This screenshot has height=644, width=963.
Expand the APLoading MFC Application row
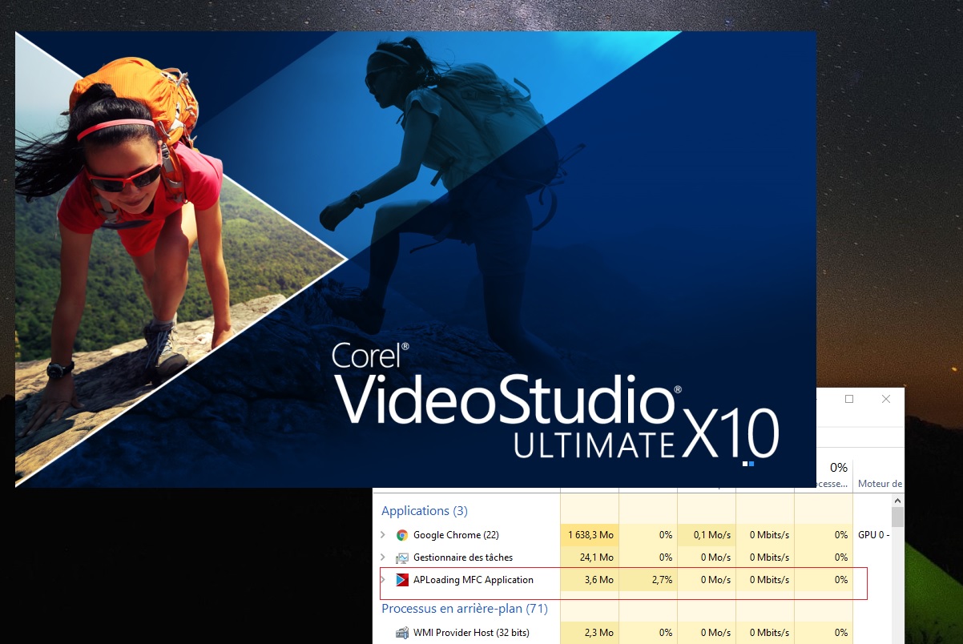[383, 580]
